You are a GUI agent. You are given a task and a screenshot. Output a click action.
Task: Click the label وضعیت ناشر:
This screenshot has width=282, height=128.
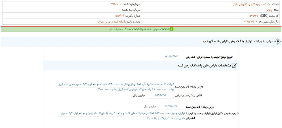(134, 22)
